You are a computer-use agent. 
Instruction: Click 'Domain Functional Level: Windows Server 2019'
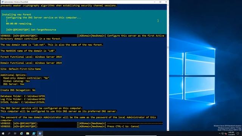[x=31, y=63]
